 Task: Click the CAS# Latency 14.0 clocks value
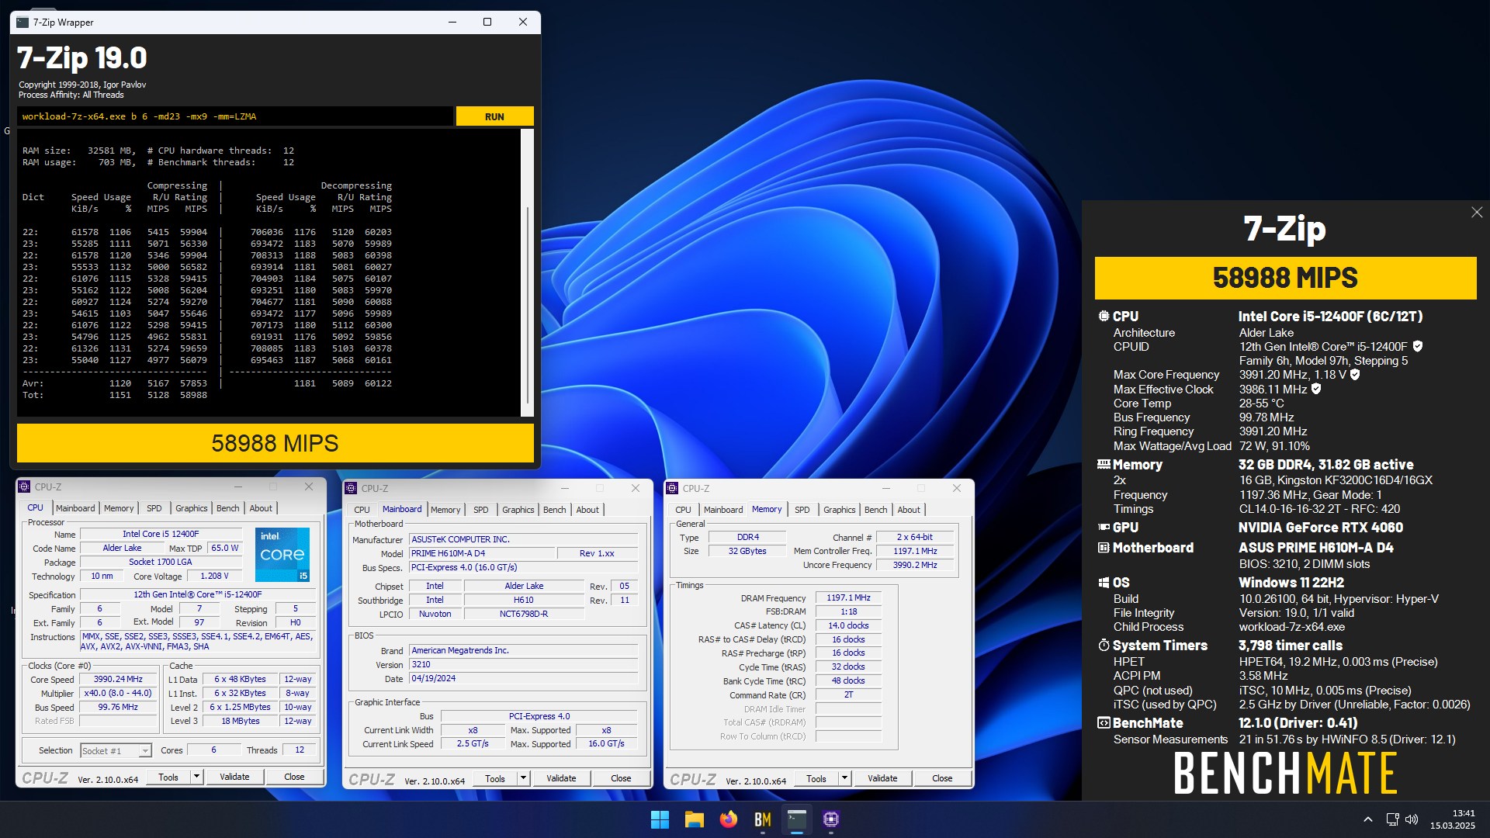click(848, 625)
